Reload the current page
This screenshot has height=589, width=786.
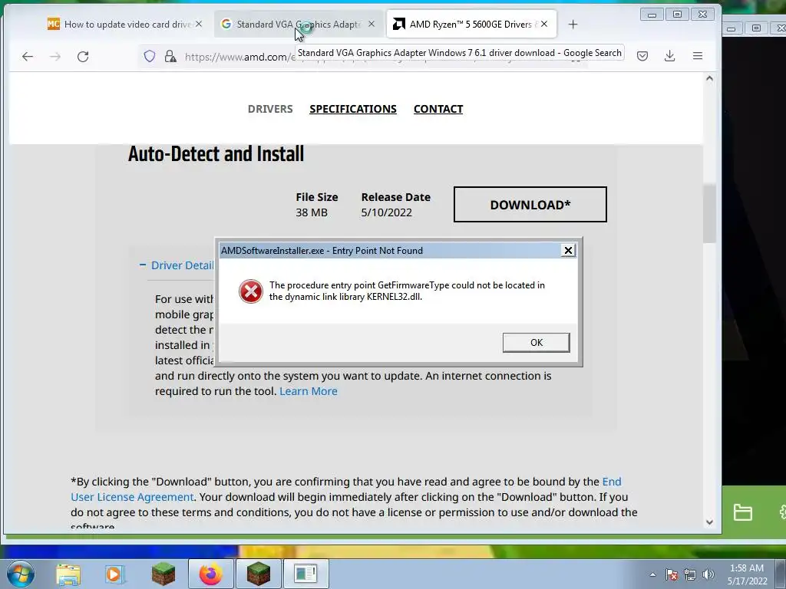[x=83, y=57]
